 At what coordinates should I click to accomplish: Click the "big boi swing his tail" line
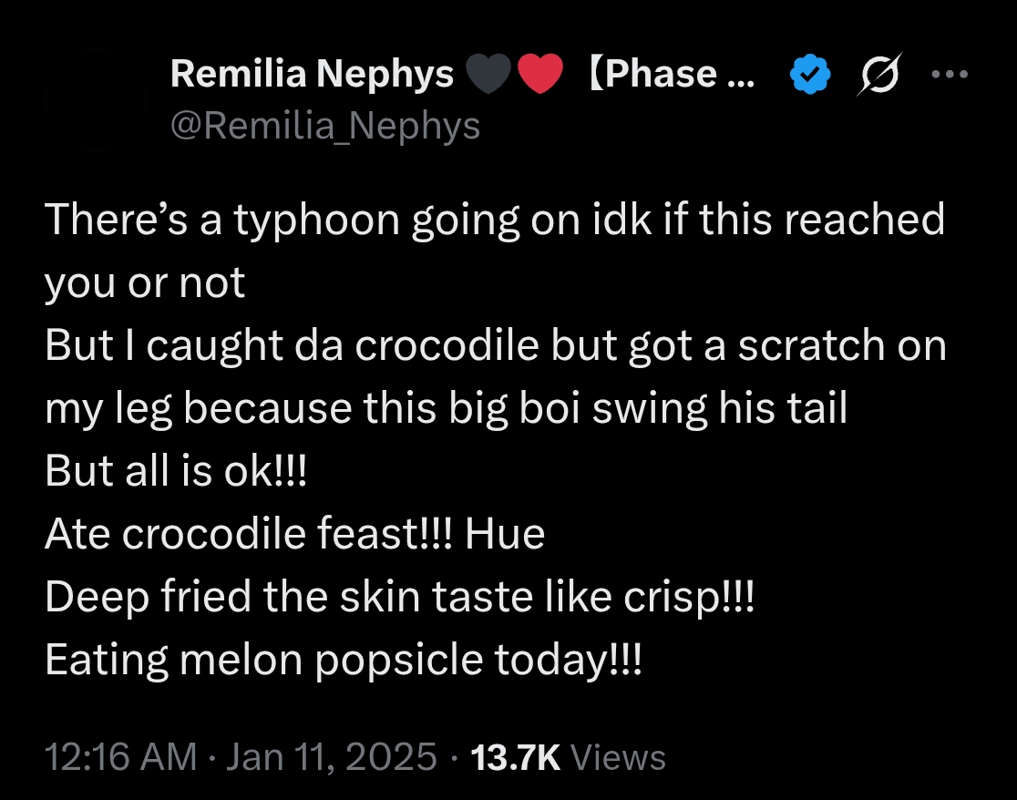[447, 409]
